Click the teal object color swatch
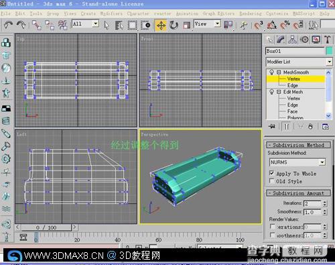This screenshot has height=265, width=335. (x=329, y=51)
